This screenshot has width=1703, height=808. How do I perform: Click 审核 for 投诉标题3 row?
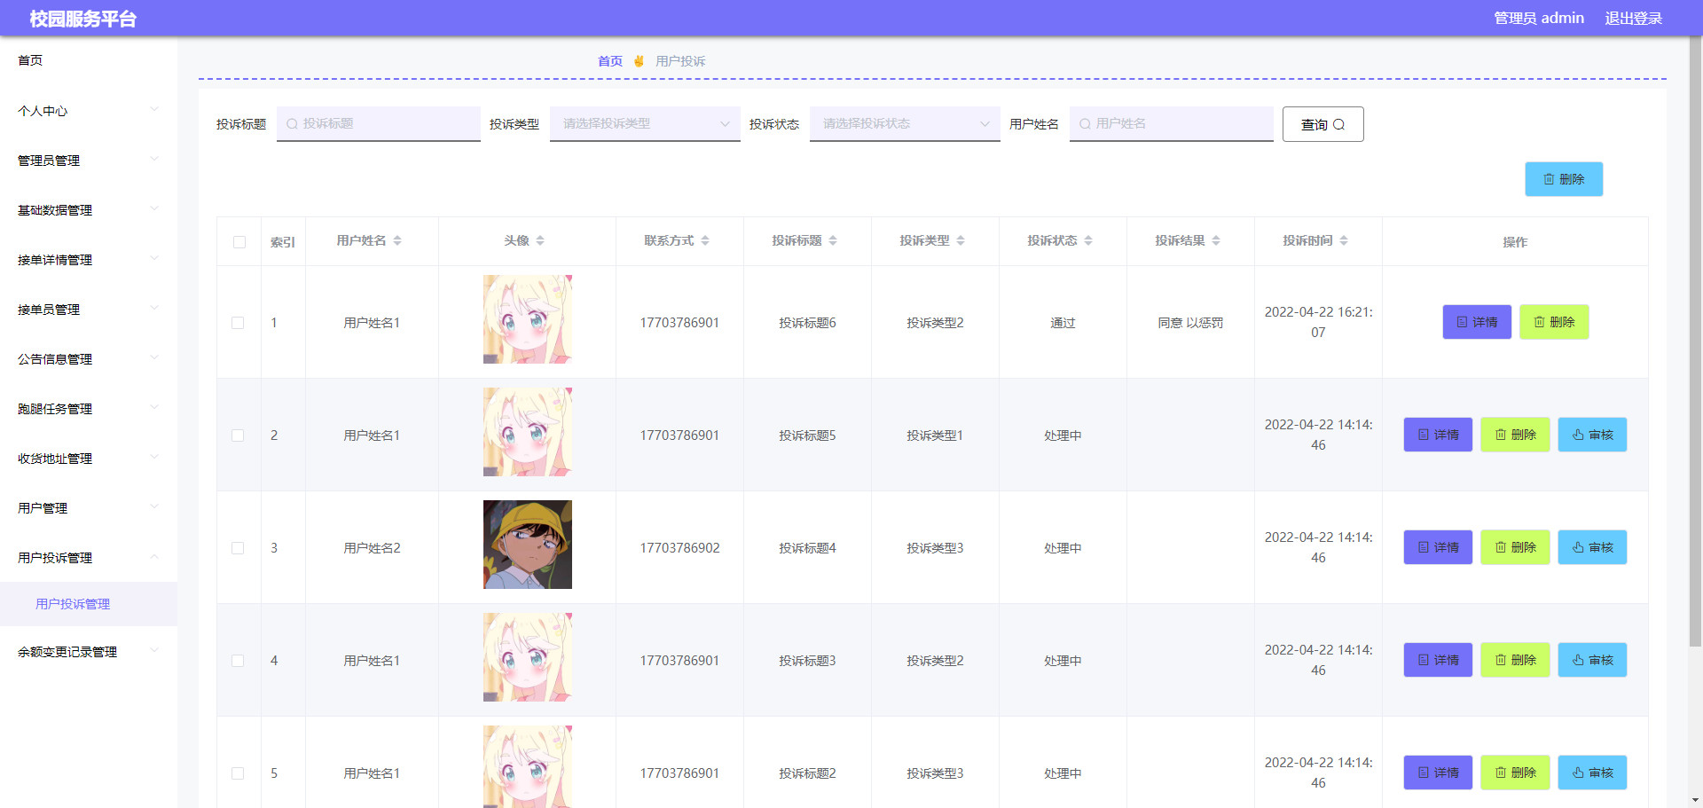(1592, 660)
